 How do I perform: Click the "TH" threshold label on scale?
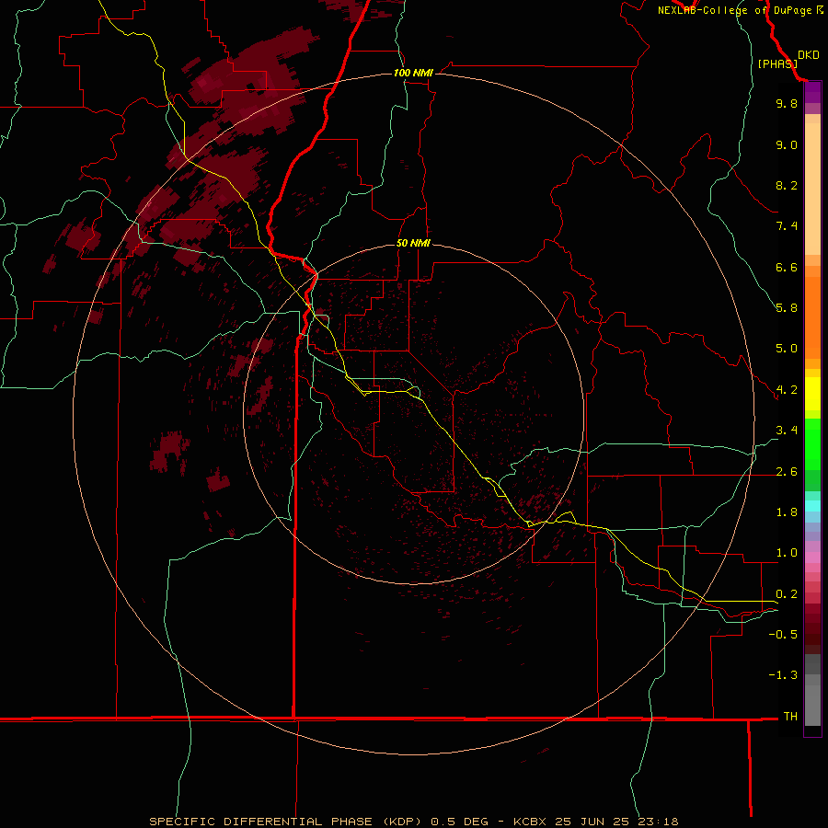[790, 717]
